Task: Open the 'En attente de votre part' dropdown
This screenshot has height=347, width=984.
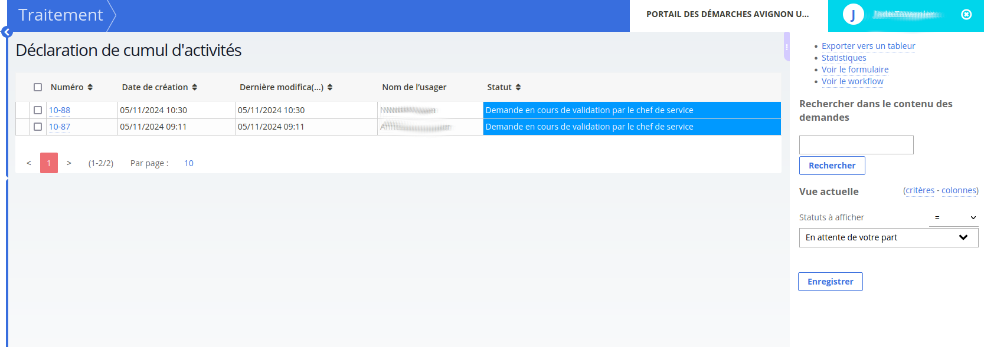Action: pyautogui.click(x=888, y=237)
